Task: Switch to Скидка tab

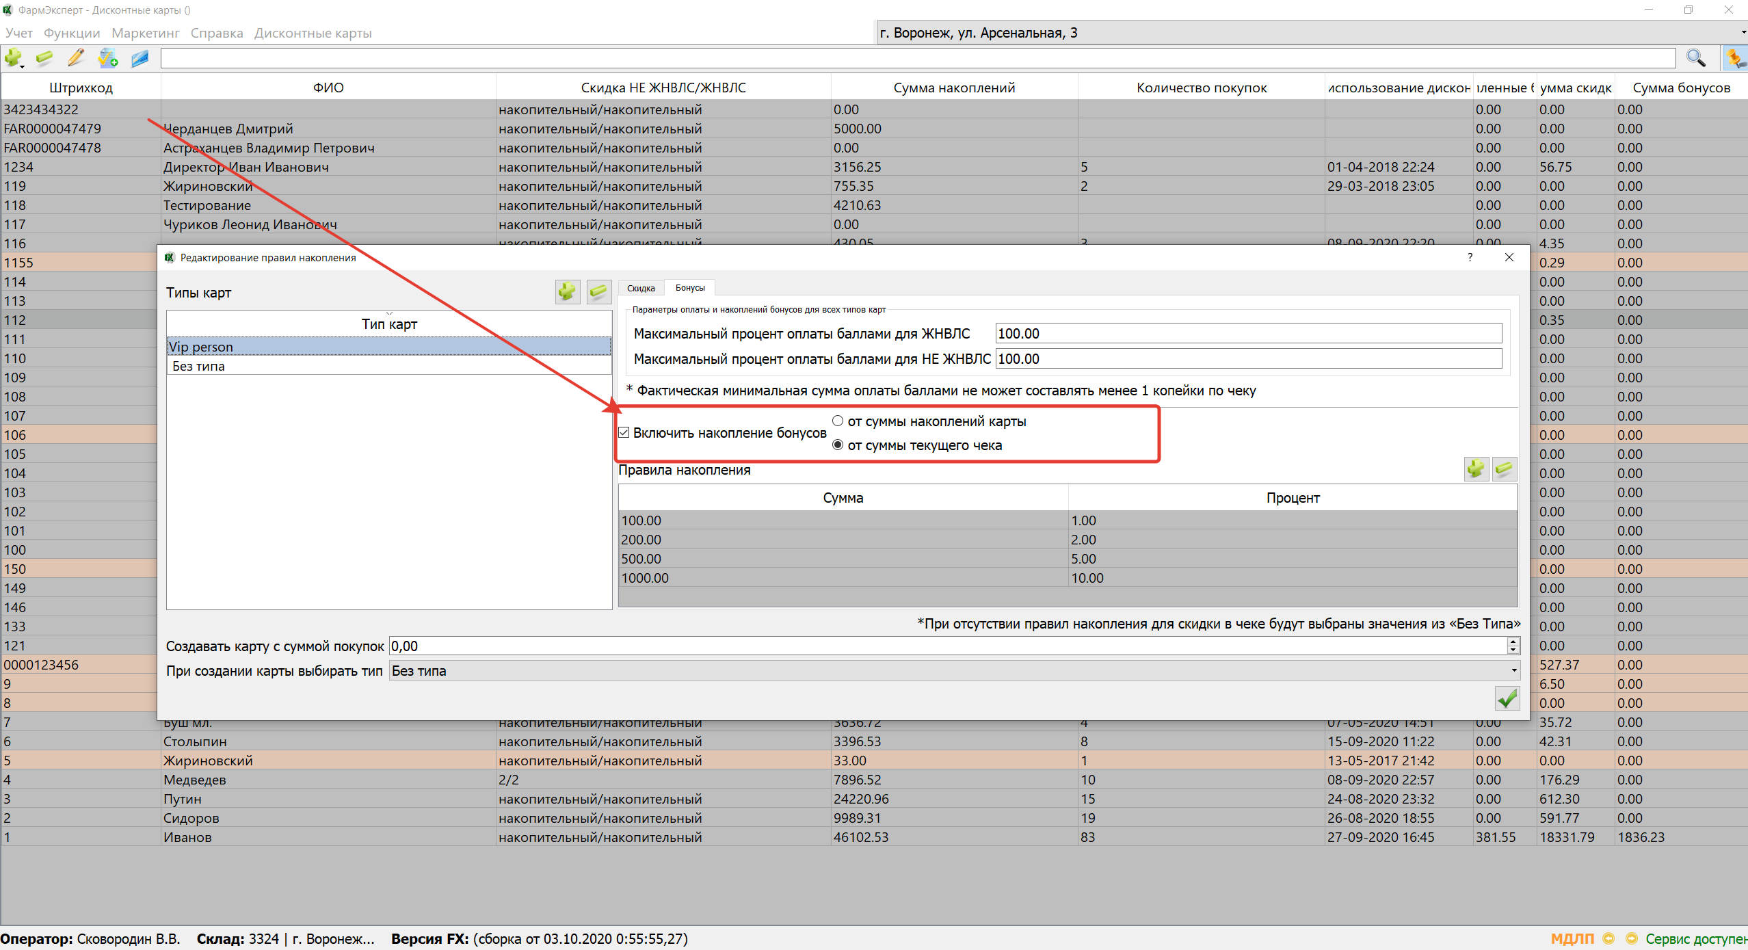Action: 641,288
